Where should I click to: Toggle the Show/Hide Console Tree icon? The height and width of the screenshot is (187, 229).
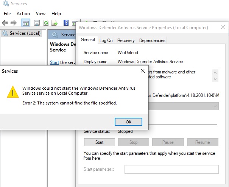coord(26,23)
